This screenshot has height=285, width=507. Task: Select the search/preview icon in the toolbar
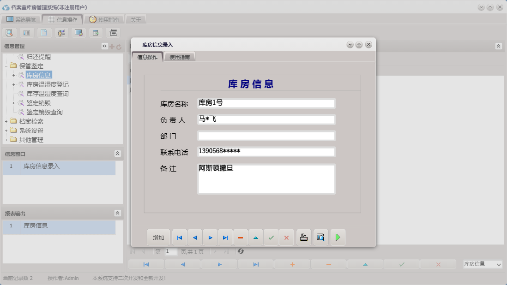[x=9, y=32]
